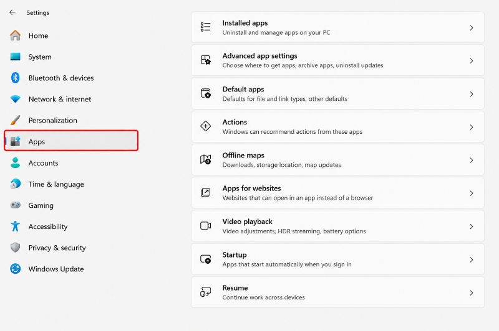Click the Gaming controller icon
The image size is (499, 331).
15,205
